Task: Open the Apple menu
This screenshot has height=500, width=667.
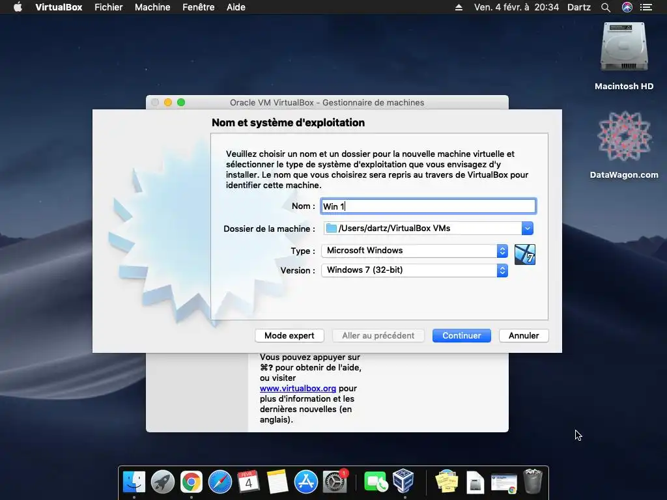Action: [18, 7]
